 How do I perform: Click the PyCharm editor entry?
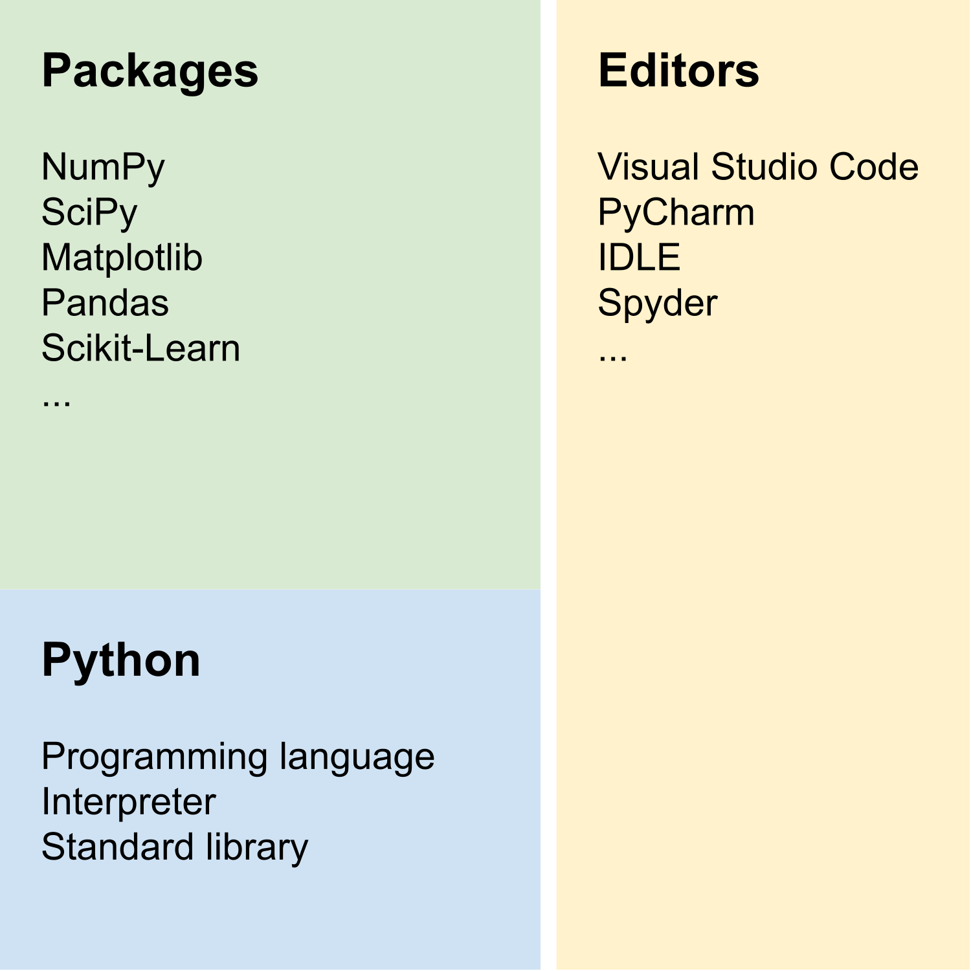point(676,212)
